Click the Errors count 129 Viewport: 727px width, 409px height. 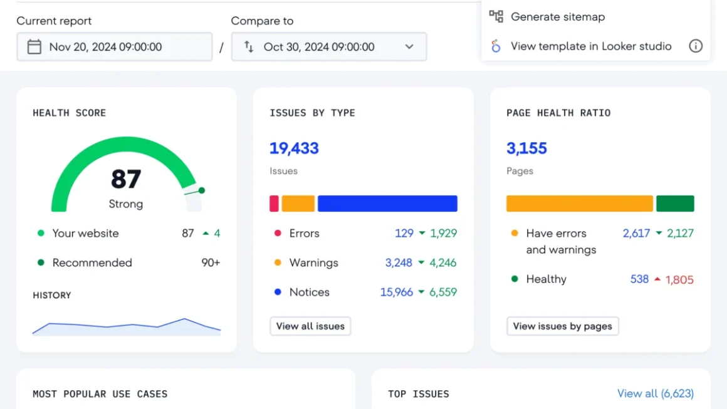pos(404,233)
